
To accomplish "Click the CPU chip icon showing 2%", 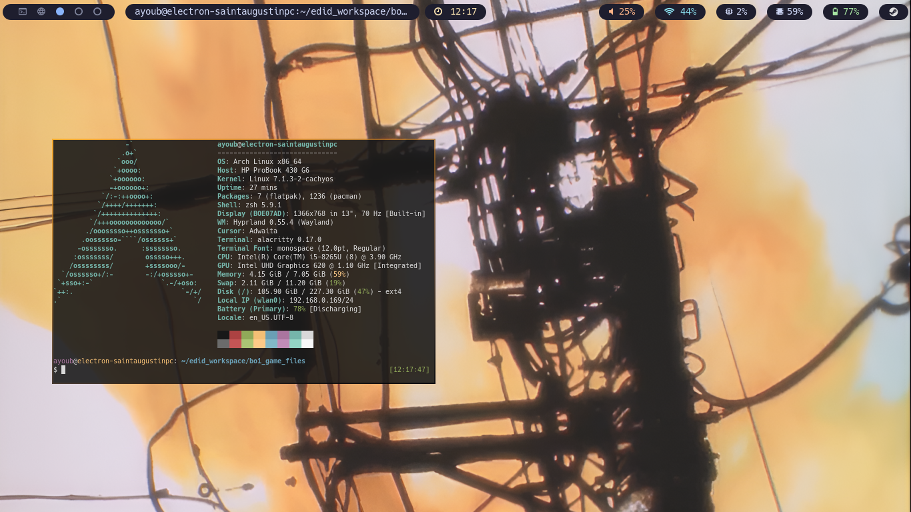I will [729, 12].
